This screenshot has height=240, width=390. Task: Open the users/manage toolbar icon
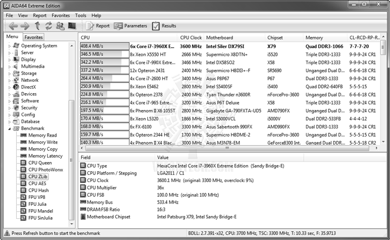(x=60, y=26)
